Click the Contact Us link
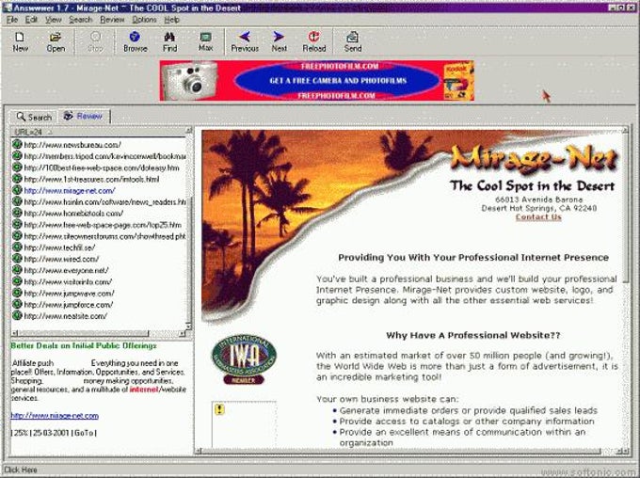Viewport: 640px width, 478px height. coord(538,216)
